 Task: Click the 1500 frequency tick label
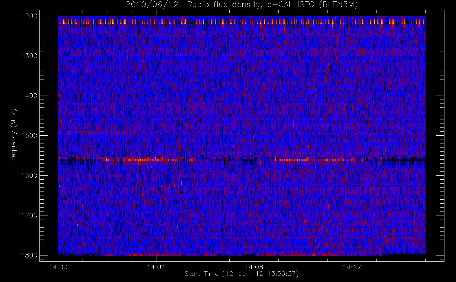tap(29, 135)
